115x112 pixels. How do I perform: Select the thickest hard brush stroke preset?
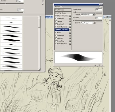coord(11,40)
